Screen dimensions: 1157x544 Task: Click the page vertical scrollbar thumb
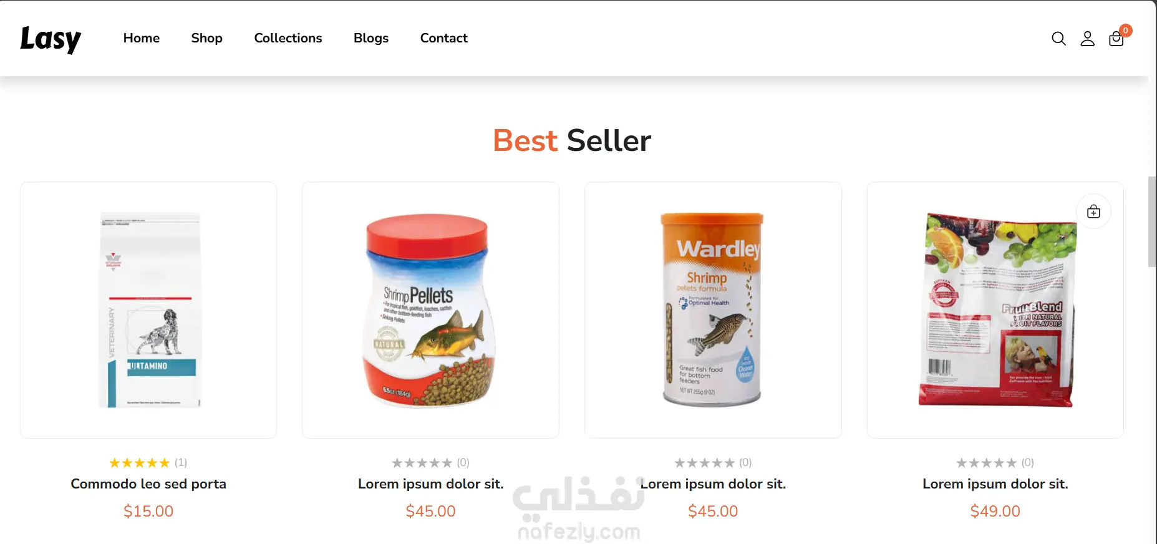(1152, 221)
